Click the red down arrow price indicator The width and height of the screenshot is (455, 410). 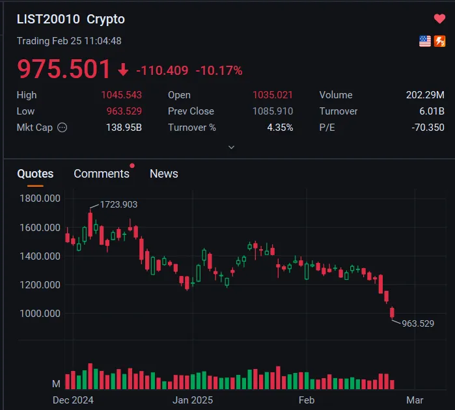tap(123, 70)
